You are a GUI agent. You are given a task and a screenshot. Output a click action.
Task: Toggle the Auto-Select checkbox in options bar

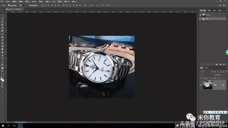[x=9, y=5]
